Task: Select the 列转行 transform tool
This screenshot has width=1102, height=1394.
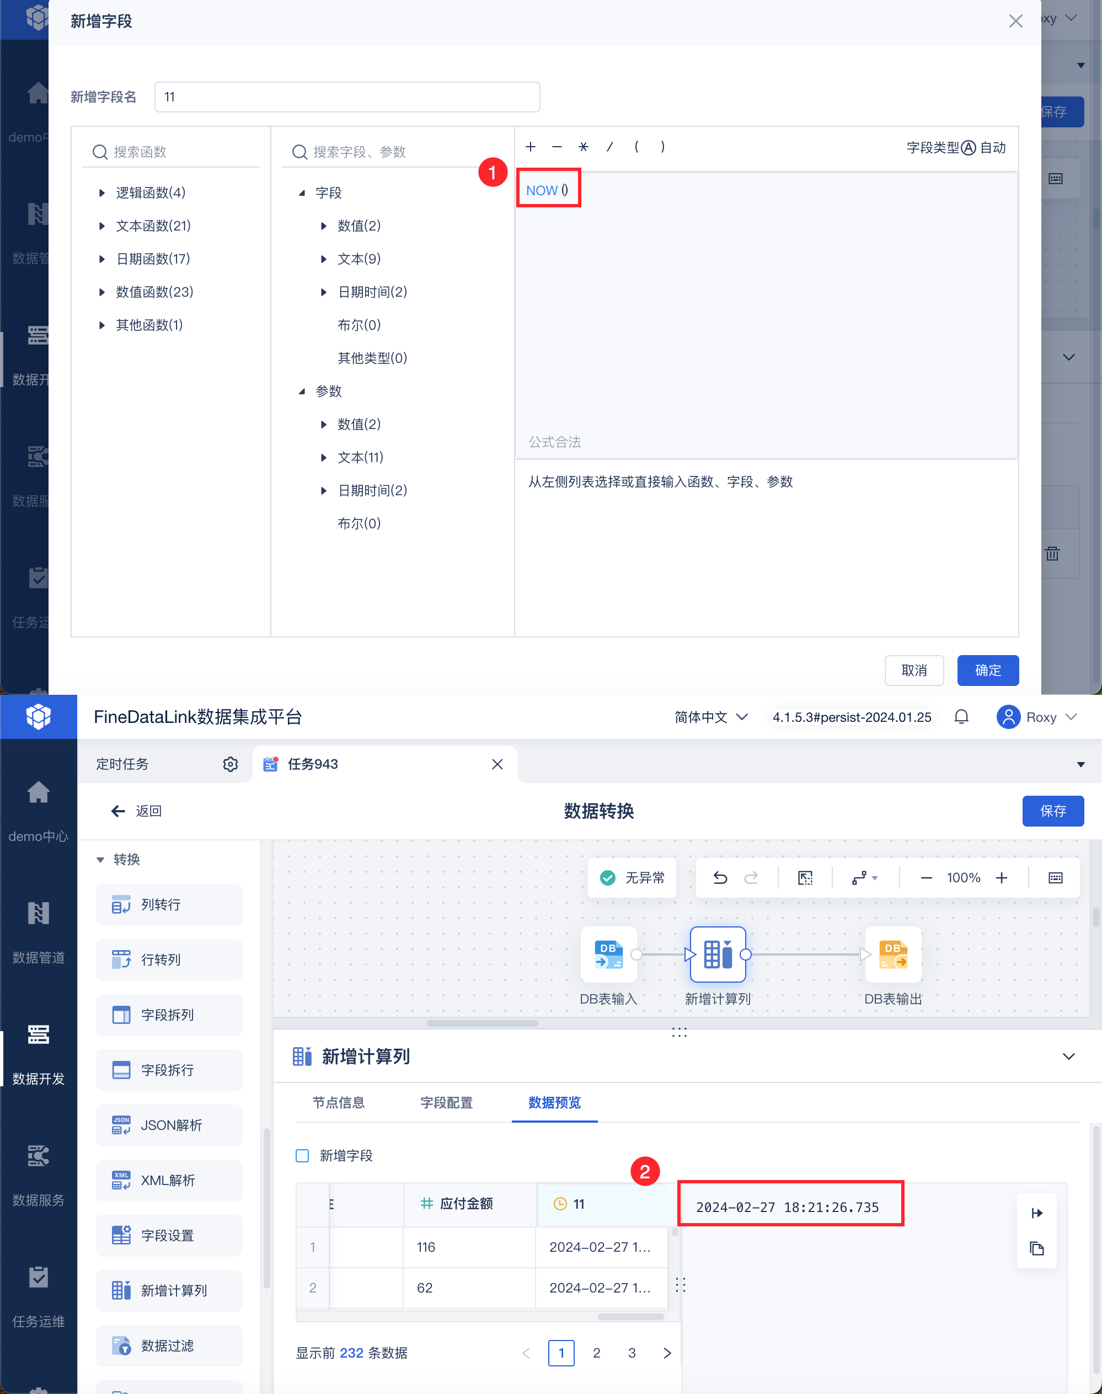Action: point(168,904)
